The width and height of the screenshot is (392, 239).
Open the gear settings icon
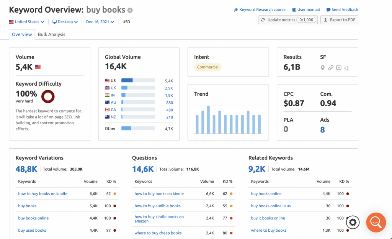[353, 222]
